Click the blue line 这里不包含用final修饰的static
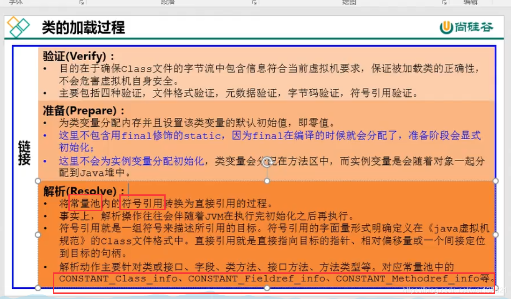The image size is (511, 299). pos(270,135)
